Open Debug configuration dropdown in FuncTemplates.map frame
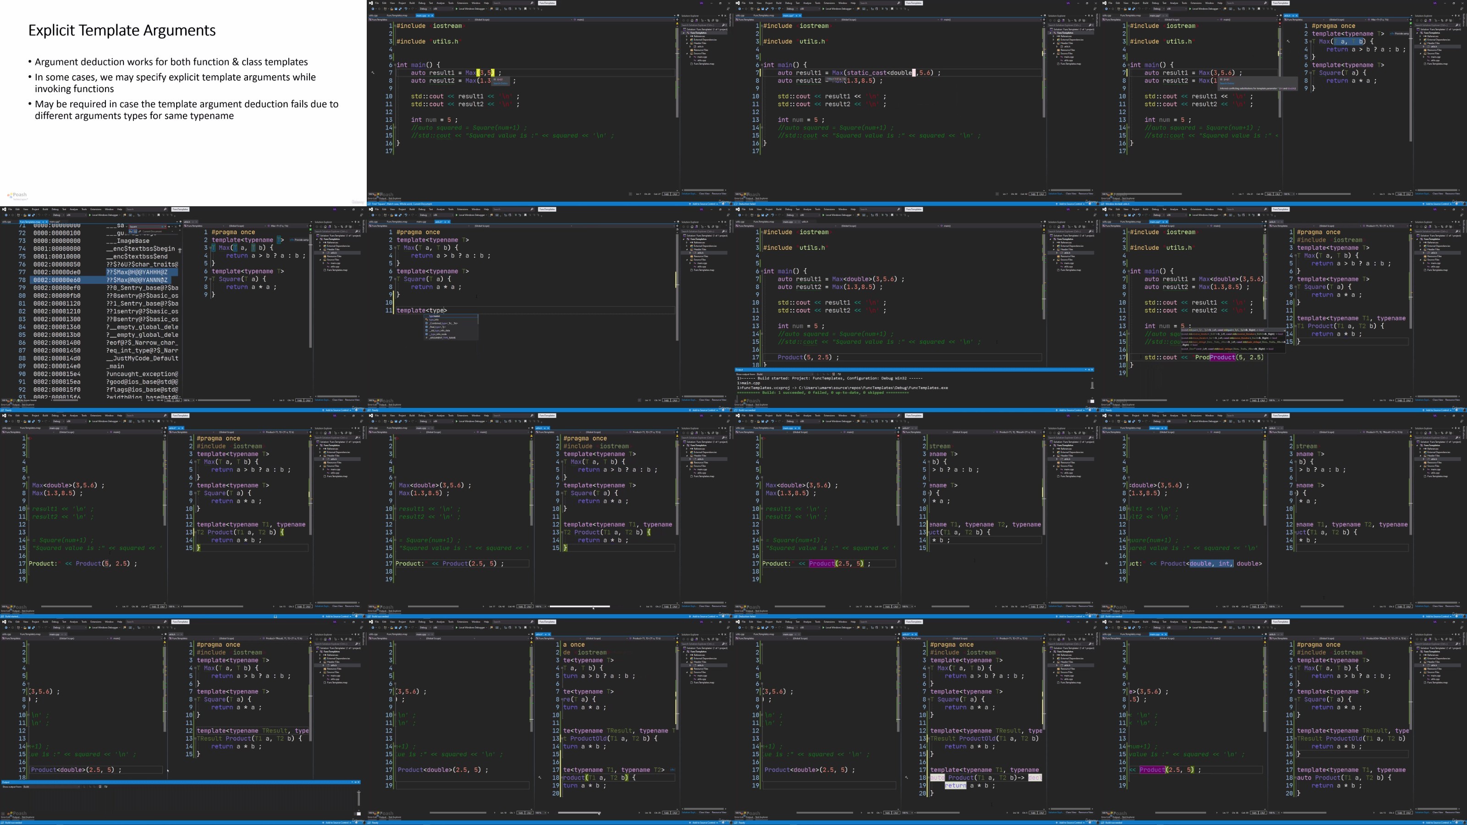This screenshot has width=1467, height=825. coord(59,215)
